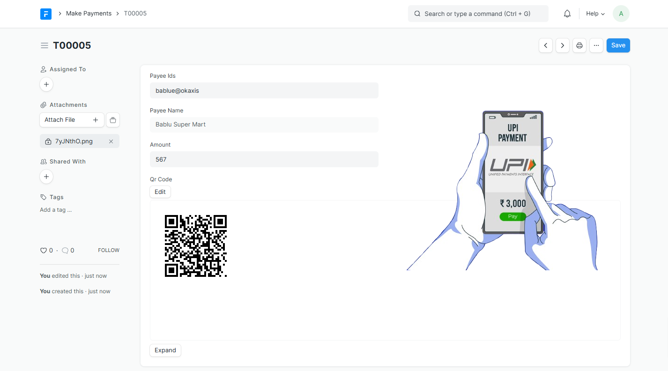668x371 pixels.
Task: Open the sidebar toggle next to T00005
Action: (x=44, y=45)
